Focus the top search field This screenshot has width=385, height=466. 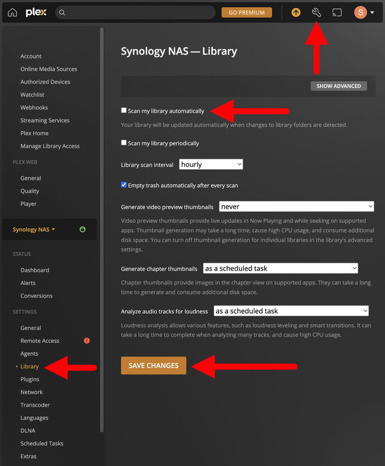tap(135, 13)
